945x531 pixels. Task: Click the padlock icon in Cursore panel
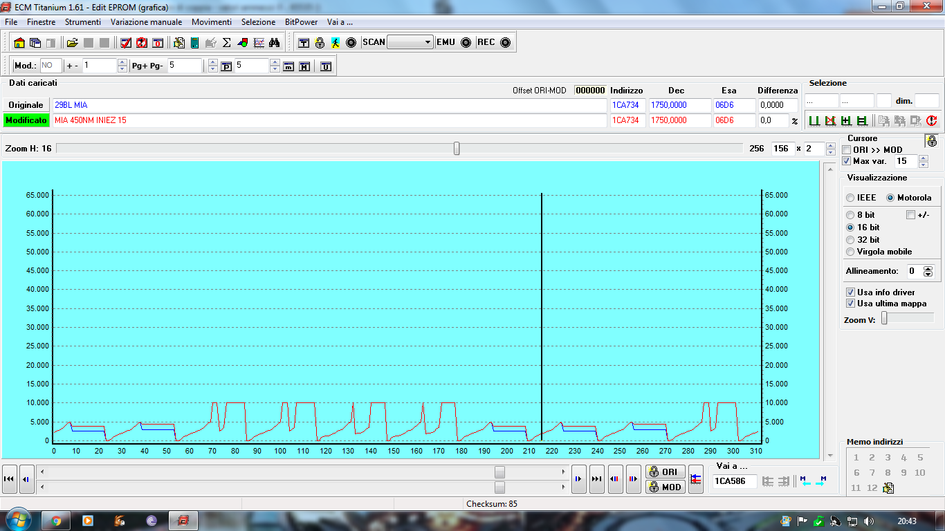(x=932, y=141)
